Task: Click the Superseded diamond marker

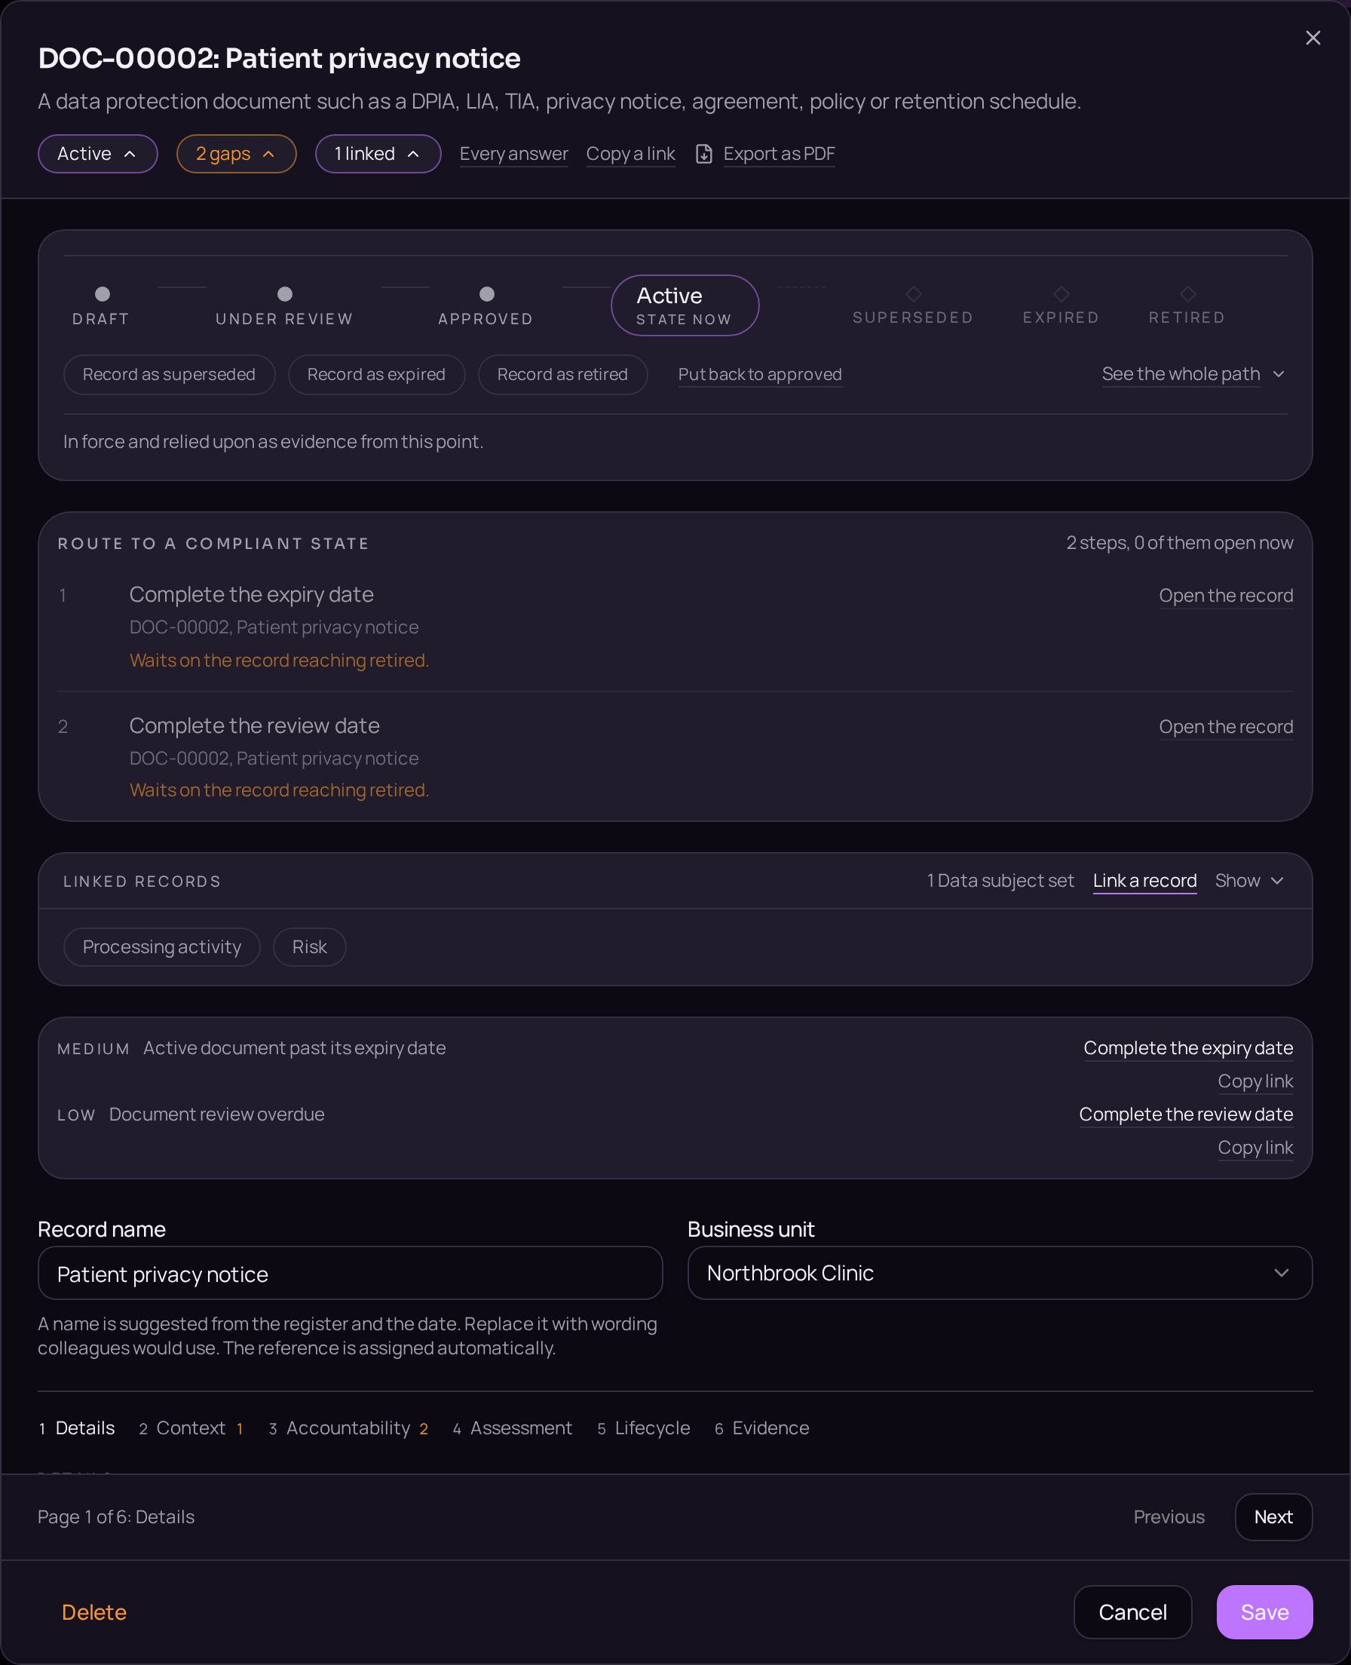Action: coord(914,294)
